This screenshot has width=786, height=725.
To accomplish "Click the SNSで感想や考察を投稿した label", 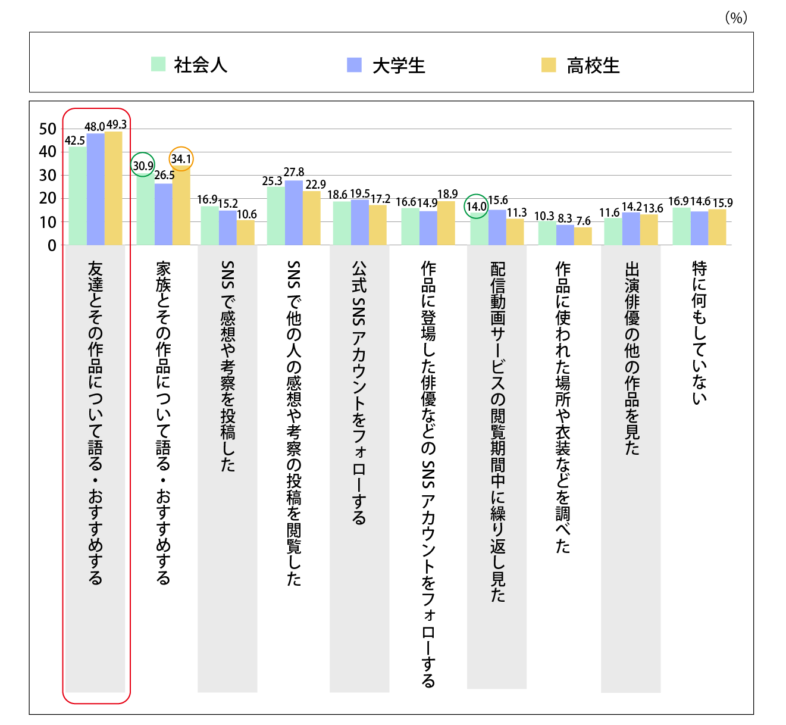I will click(x=228, y=366).
